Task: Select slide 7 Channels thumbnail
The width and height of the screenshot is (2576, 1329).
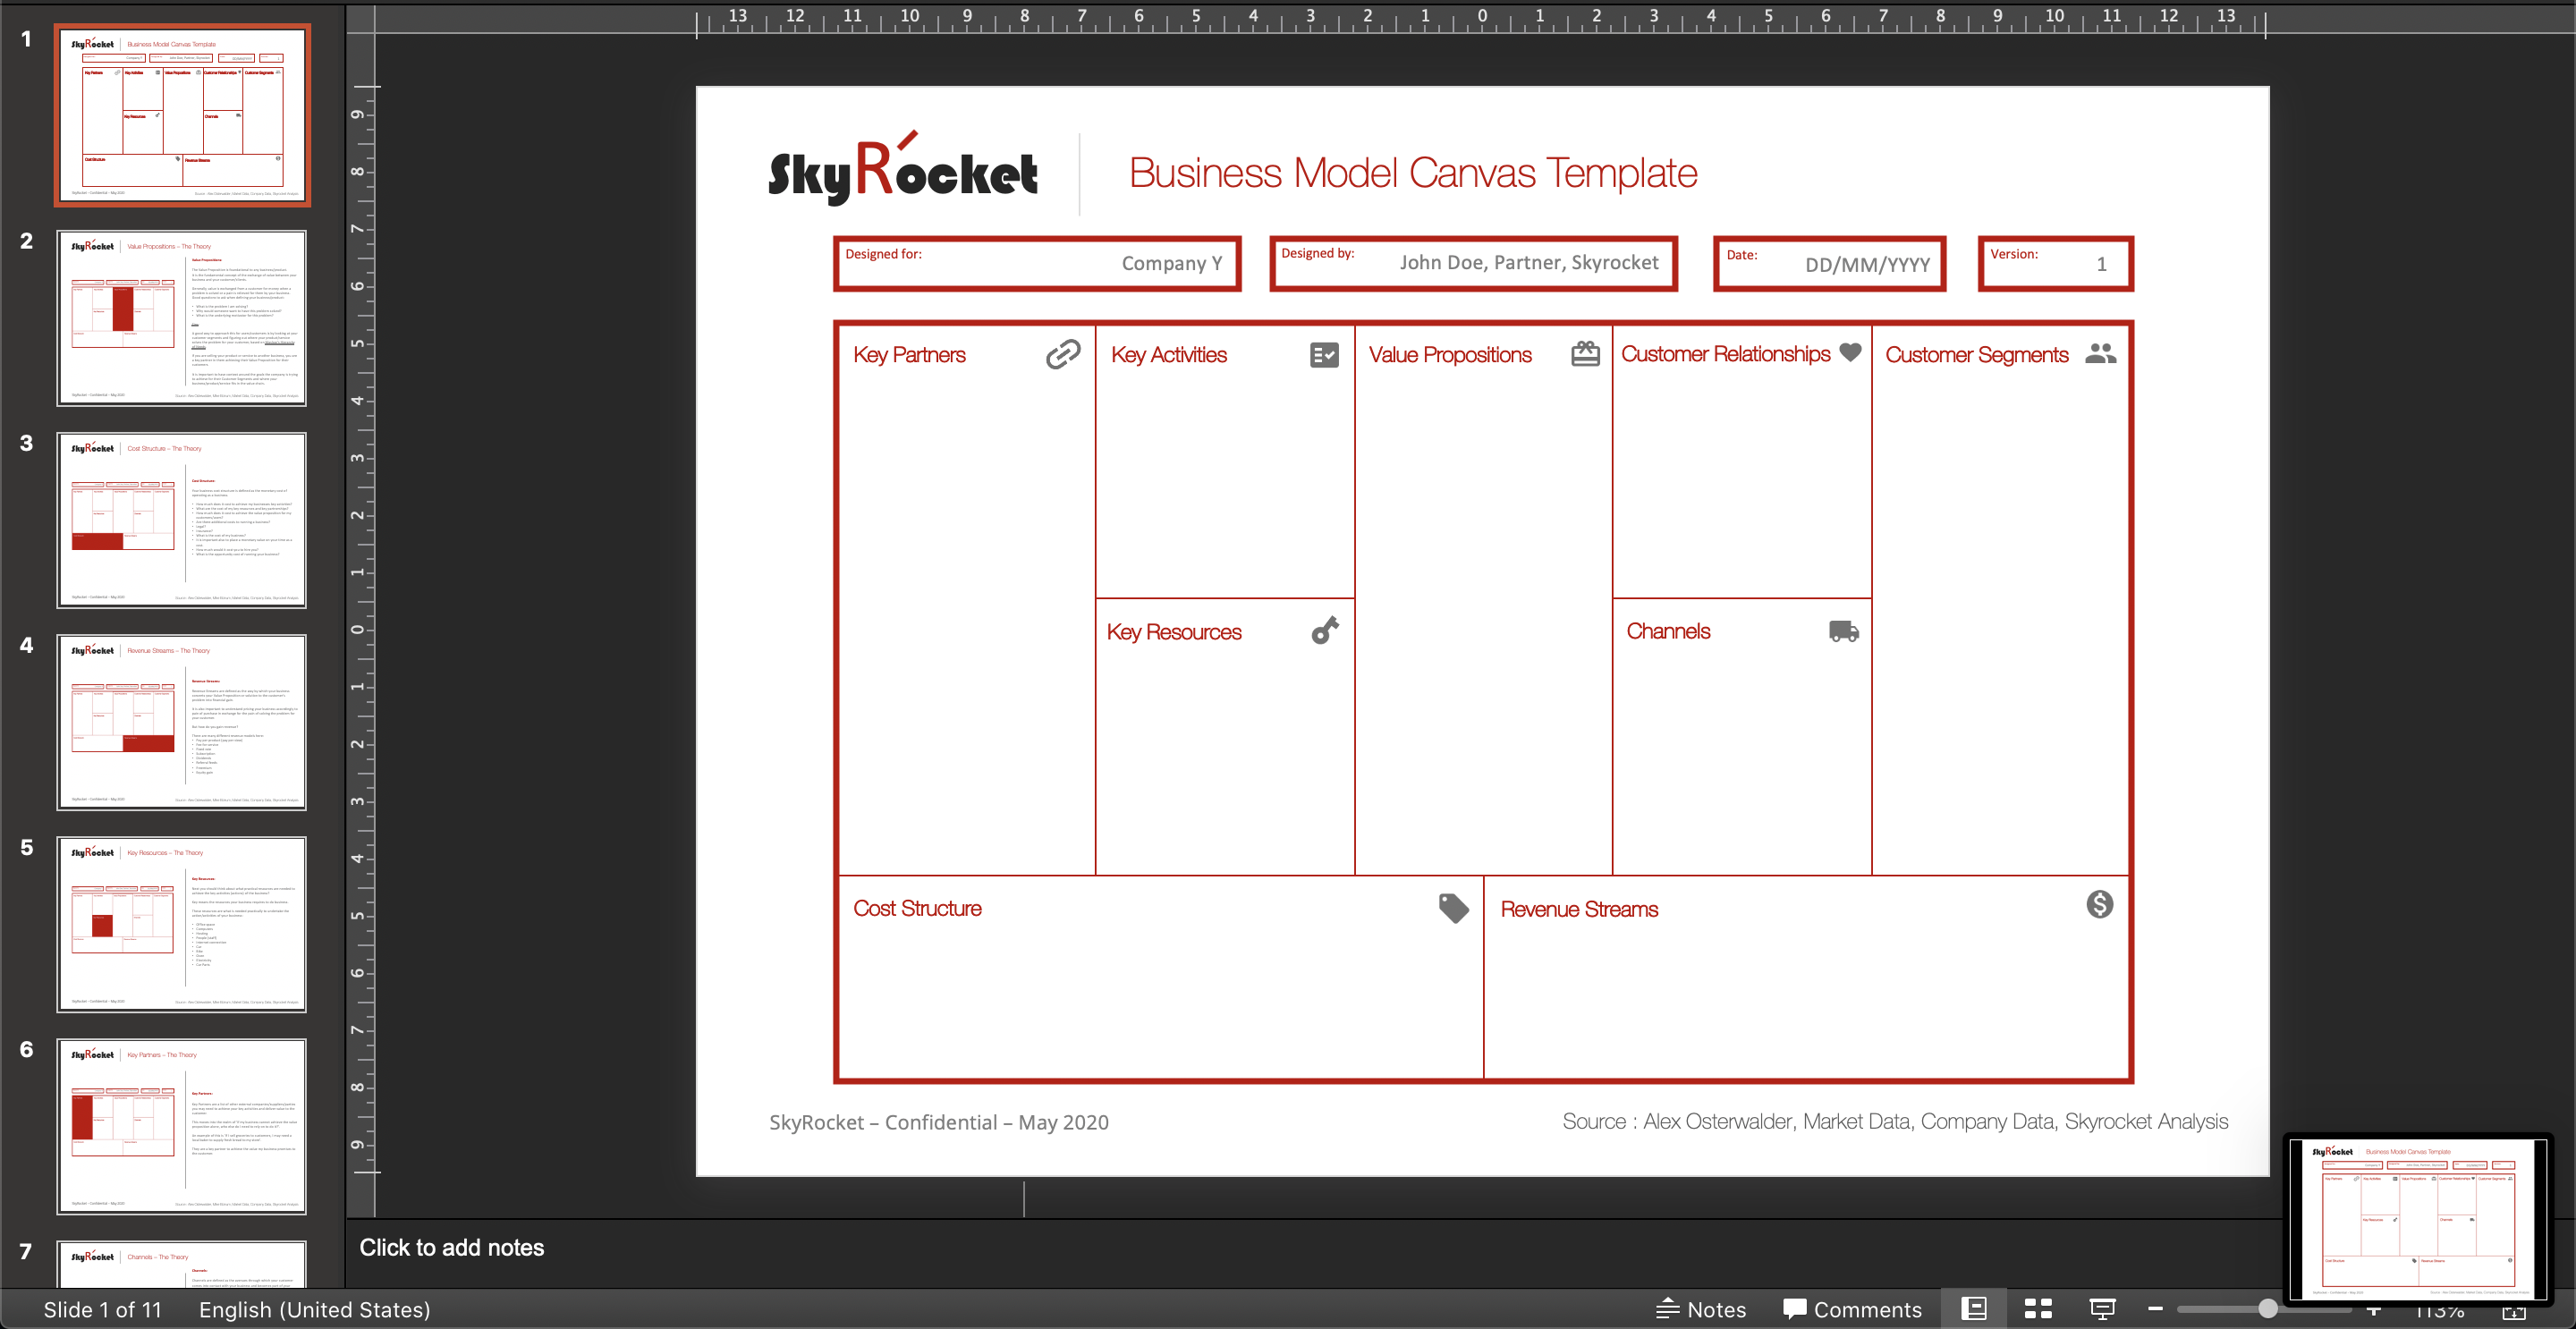Action: 182,1264
